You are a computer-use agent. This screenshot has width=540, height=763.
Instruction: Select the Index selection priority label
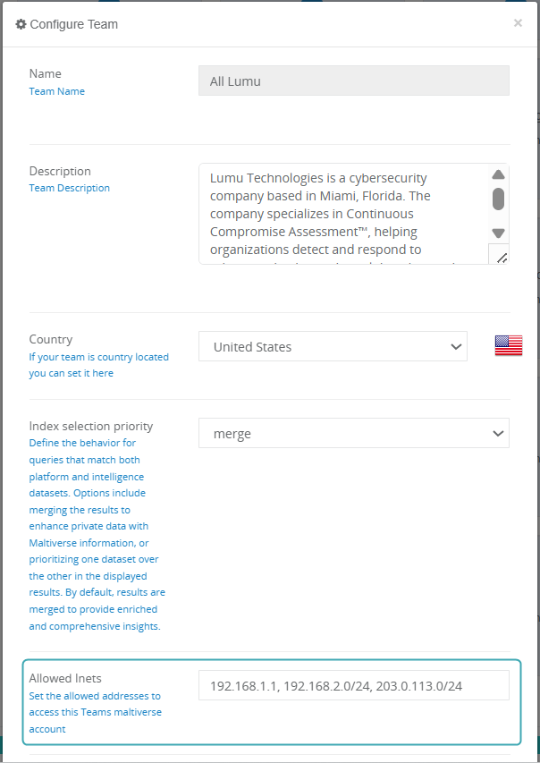(91, 426)
